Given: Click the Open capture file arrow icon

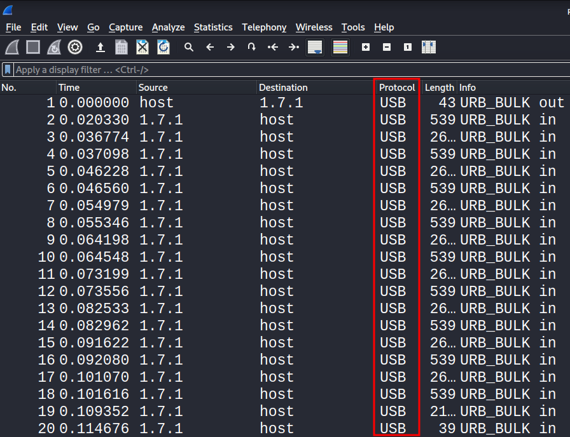Looking at the screenshot, I should 101,47.
